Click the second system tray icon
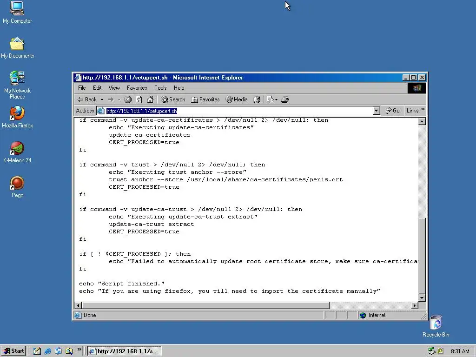476x357 pixels. [440, 351]
